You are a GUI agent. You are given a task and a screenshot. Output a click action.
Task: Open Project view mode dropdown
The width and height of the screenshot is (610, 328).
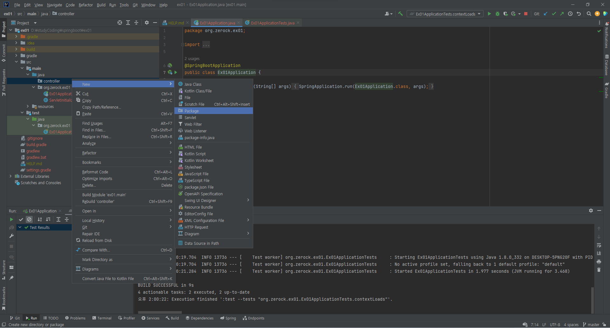35,23
